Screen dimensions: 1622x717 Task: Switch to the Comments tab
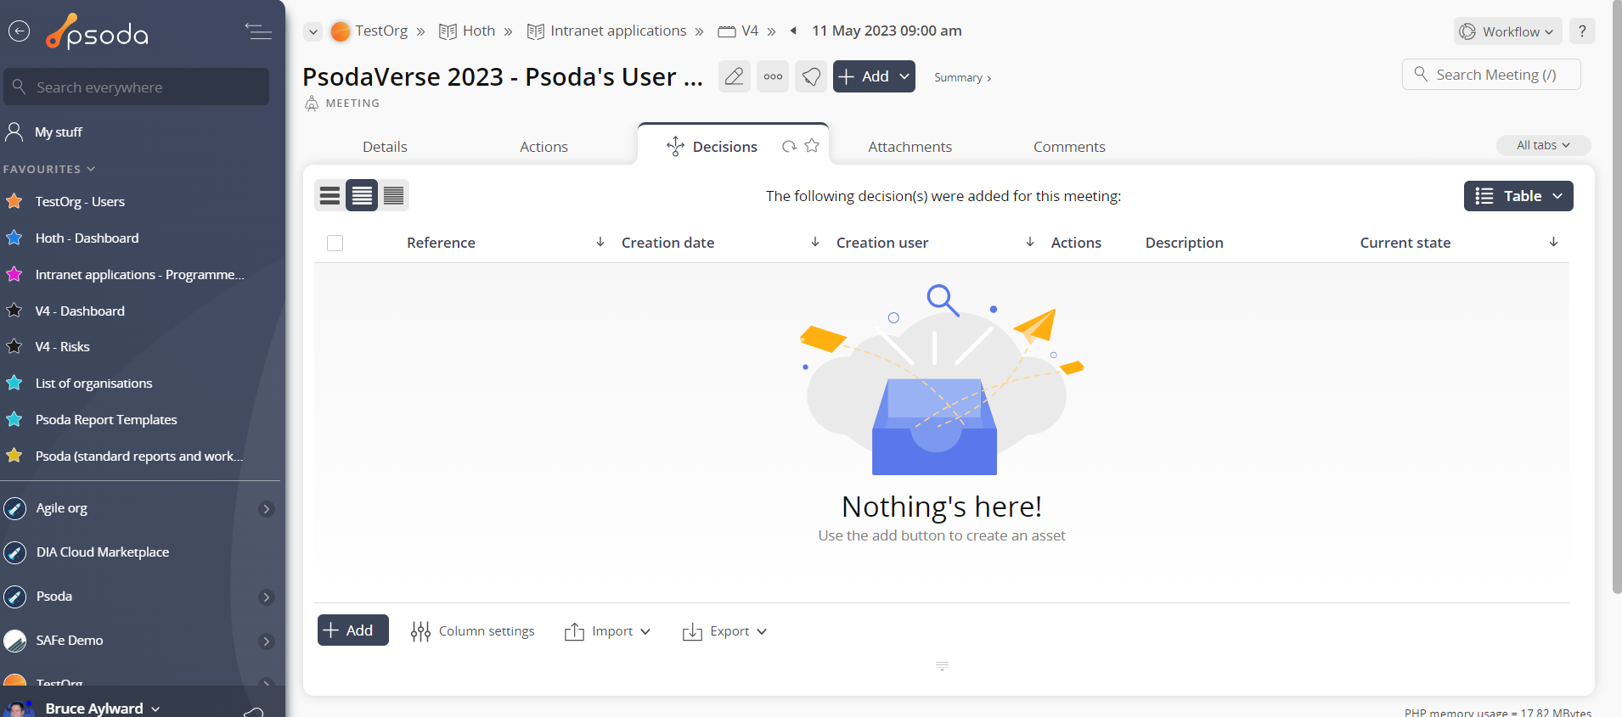pyautogui.click(x=1069, y=147)
